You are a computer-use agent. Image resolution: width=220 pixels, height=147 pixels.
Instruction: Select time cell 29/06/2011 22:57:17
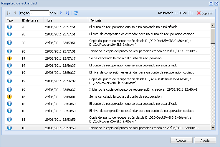(x=60, y=58)
